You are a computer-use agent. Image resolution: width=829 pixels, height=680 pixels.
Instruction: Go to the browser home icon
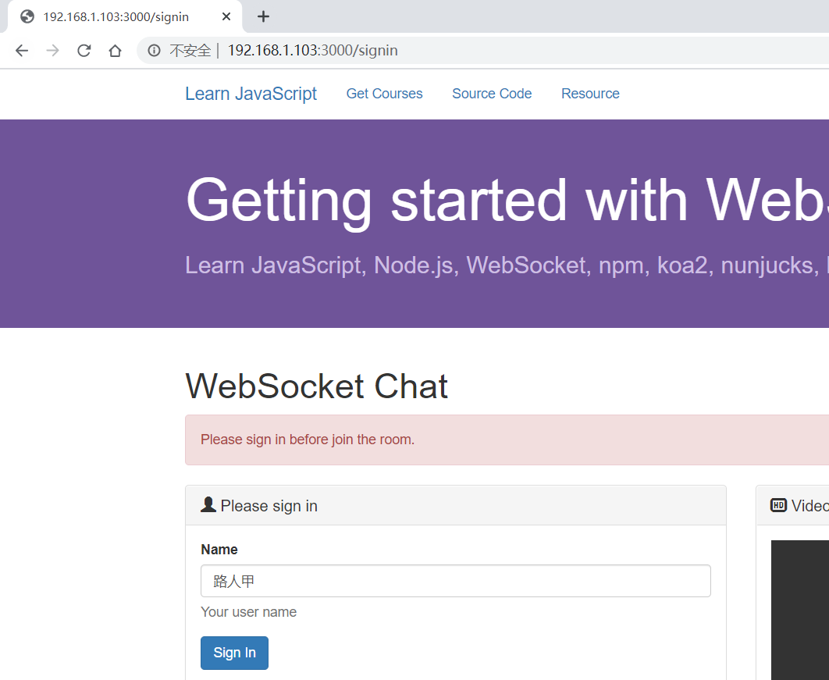point(115,51)
